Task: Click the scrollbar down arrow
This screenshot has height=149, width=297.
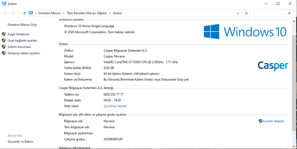Action: tap(294, 147)
